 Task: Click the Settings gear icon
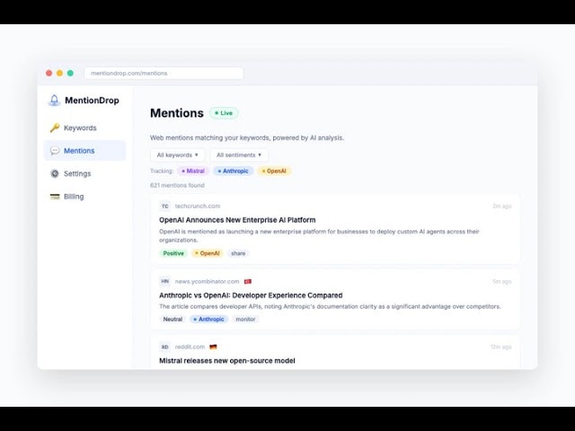pos(55,173)
